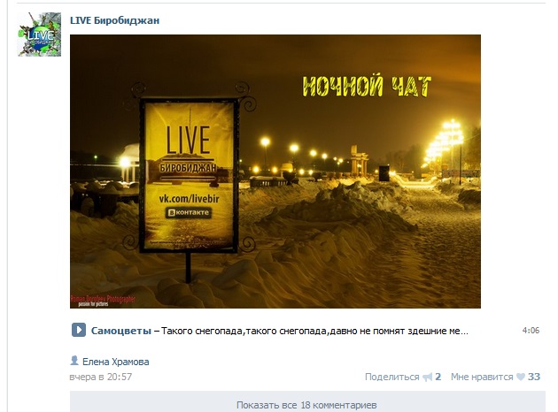Click the Самоцветы artist name
Screen dimensions: 558x412
click(121, 331)
